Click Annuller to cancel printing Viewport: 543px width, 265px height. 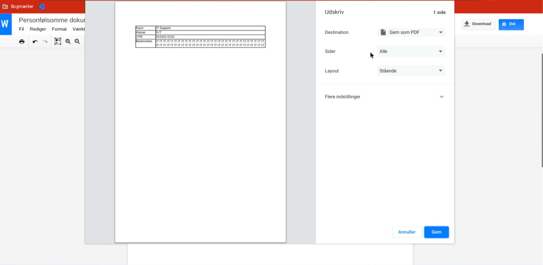[x=407, y=232]
